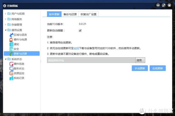This screenshot has width=175, height=116.
Task: Click the 手动更新 button
Action: pos(140,68)
